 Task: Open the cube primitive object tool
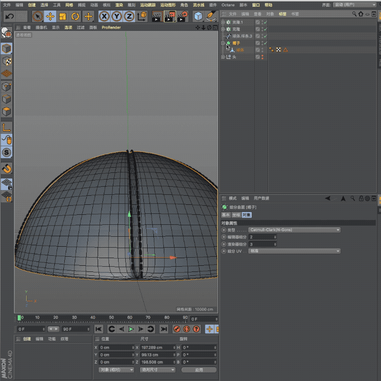(198, 17)
